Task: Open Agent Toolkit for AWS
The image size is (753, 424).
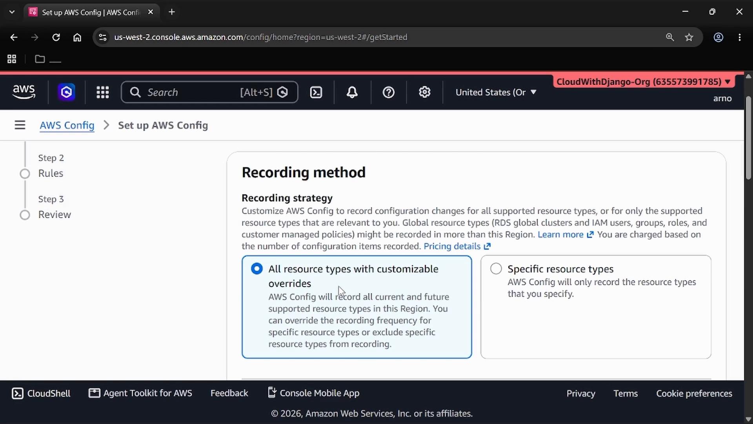Action: [x=140, y=393]
